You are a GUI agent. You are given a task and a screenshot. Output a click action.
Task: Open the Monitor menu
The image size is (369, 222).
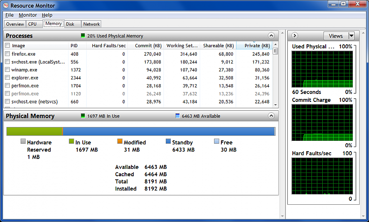pyautogui.click(x=28, y=15)
